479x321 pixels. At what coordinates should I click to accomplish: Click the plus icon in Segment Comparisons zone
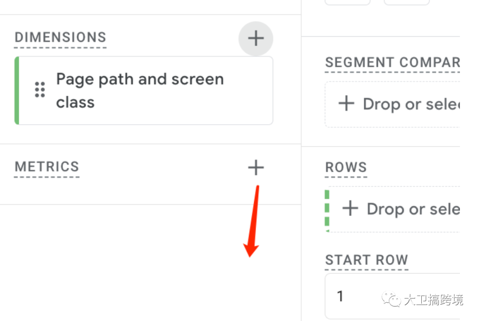[x=346, y=104]
